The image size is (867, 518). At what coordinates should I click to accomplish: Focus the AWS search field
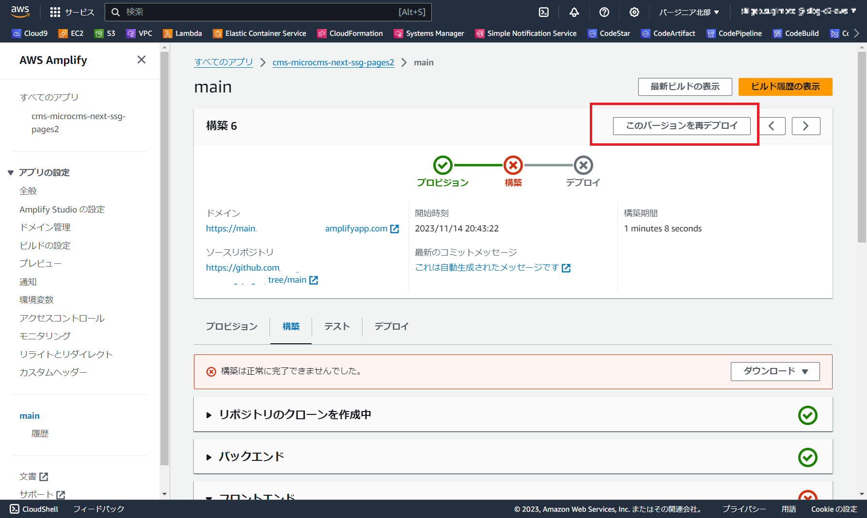point(268,12)
